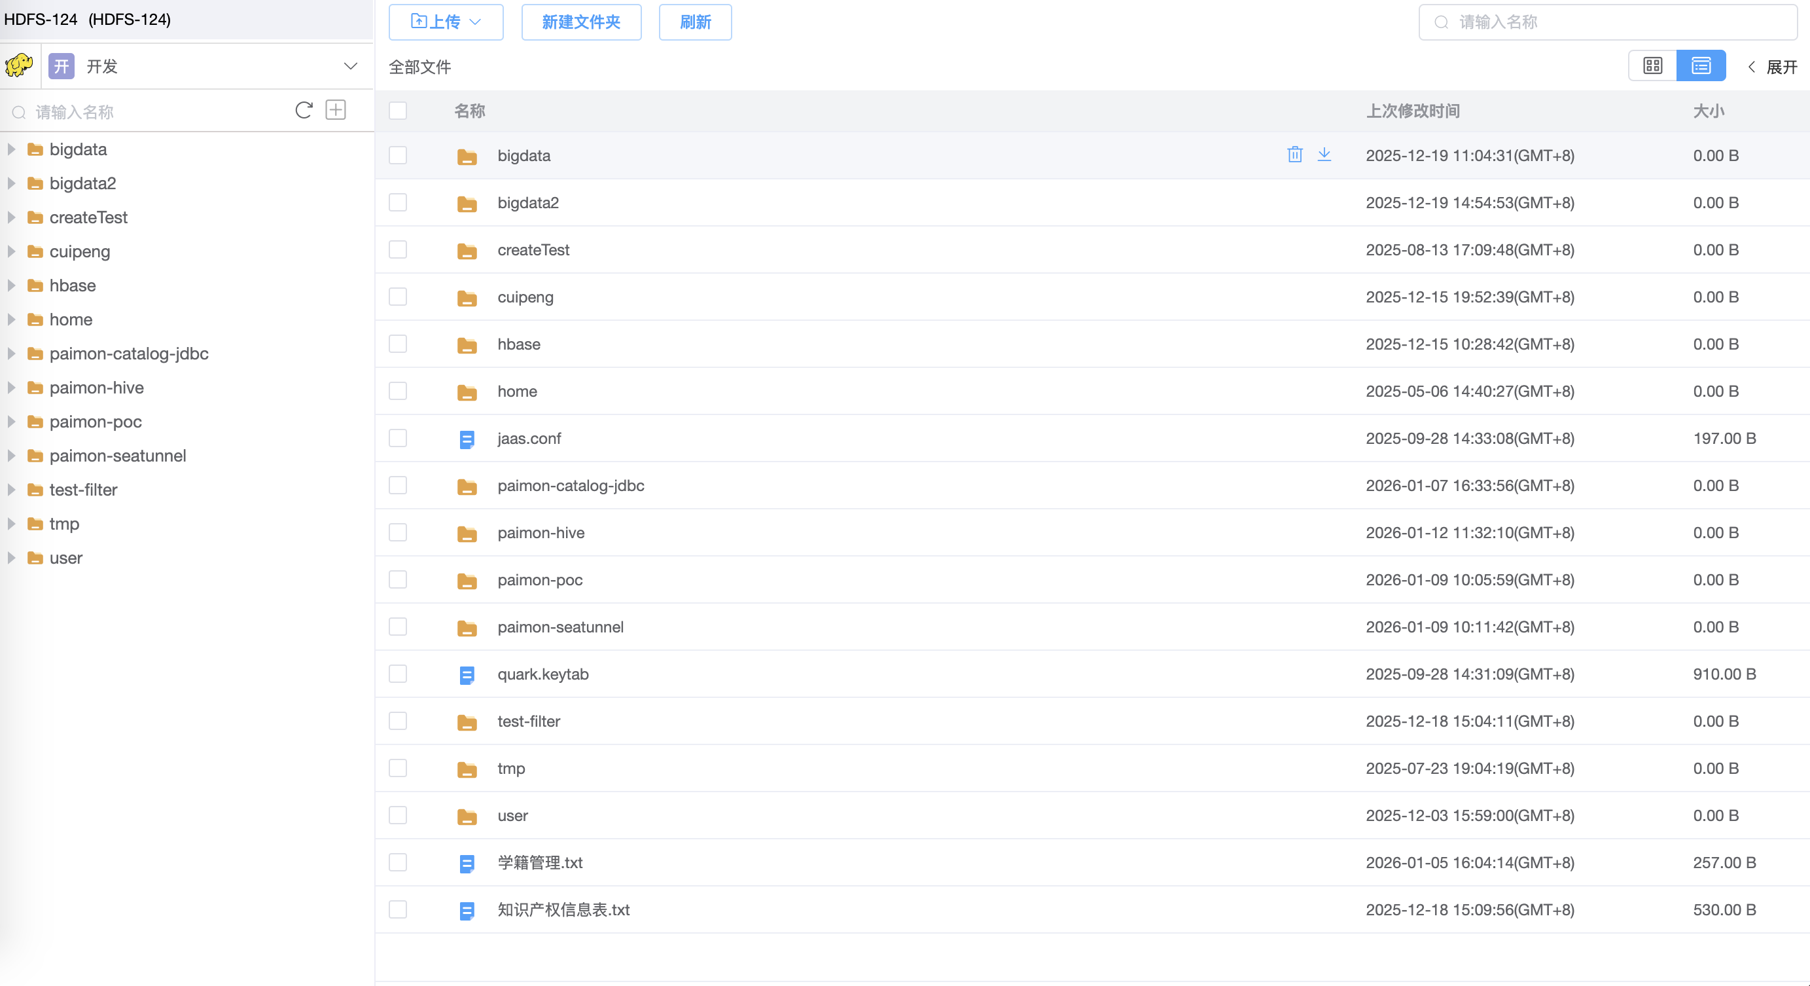Click the Hadoop elephant icon in the sidebar
Screen dimensions: 1810x986
pyautogui.click(x=18, y=65)
